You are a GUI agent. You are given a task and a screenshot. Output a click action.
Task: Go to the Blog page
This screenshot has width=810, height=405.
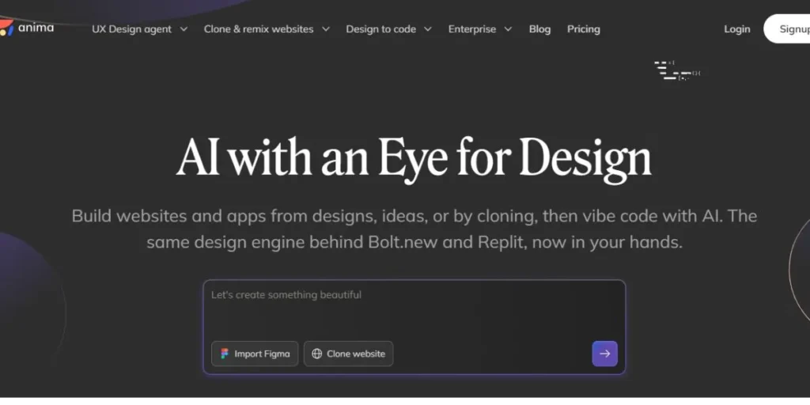(539, 29)
